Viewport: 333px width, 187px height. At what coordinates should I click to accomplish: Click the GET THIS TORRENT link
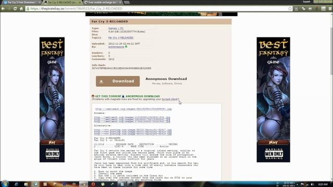coord(108,96)
